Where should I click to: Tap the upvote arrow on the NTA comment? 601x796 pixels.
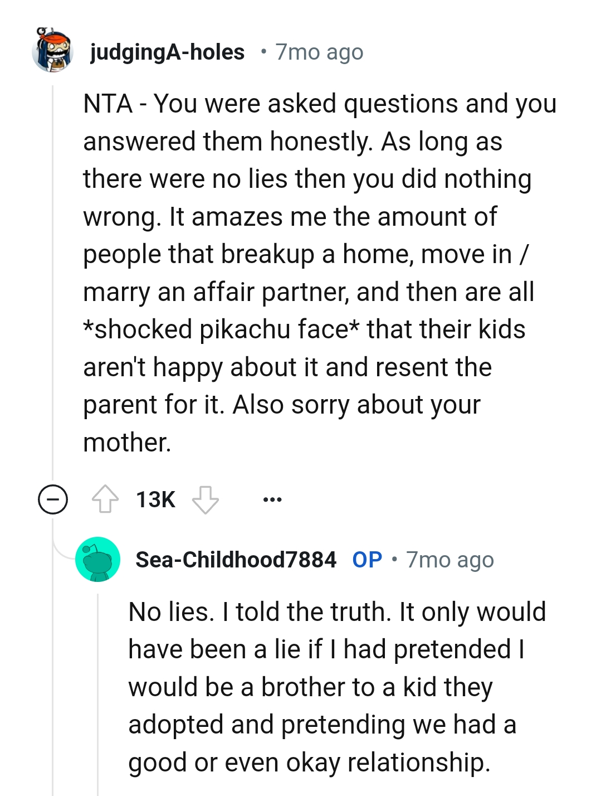pyautogui.click(x=104, y=499)
